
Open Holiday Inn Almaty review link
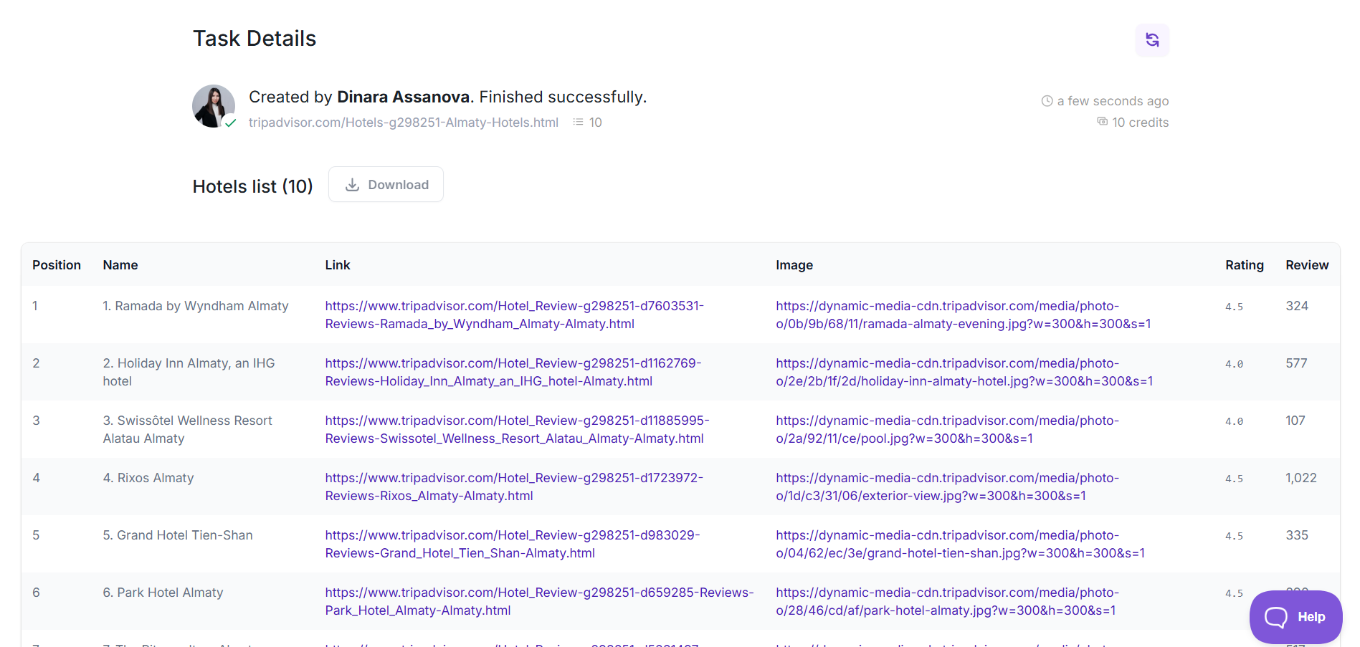513,372
